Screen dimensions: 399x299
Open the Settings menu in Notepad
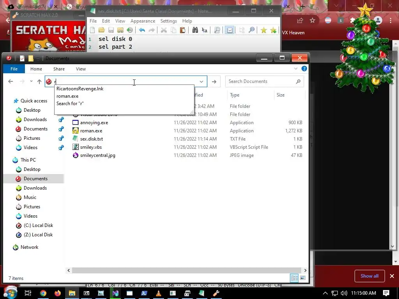point(168,21)
